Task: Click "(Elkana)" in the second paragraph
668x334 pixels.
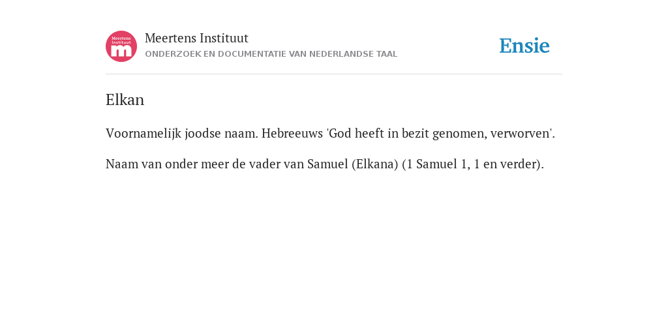Action: (375, 164)
